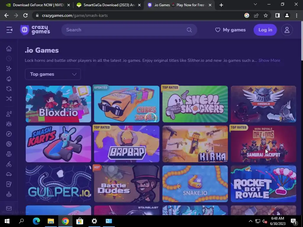This screenshot has height=227, width=303.
Task: Open Recently played clock icon
Action: 9,59
